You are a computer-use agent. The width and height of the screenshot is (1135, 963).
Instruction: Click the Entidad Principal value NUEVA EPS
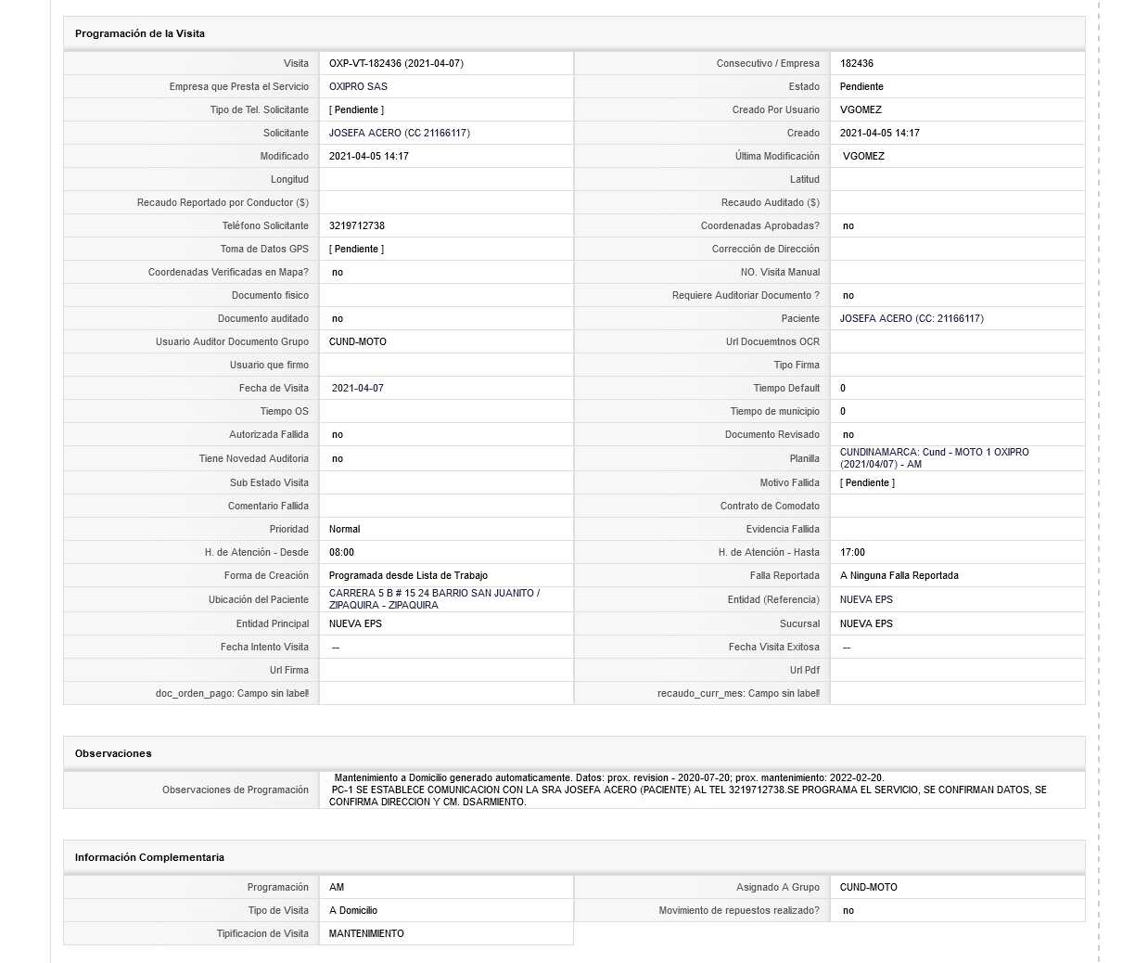[x=355, y=623]
